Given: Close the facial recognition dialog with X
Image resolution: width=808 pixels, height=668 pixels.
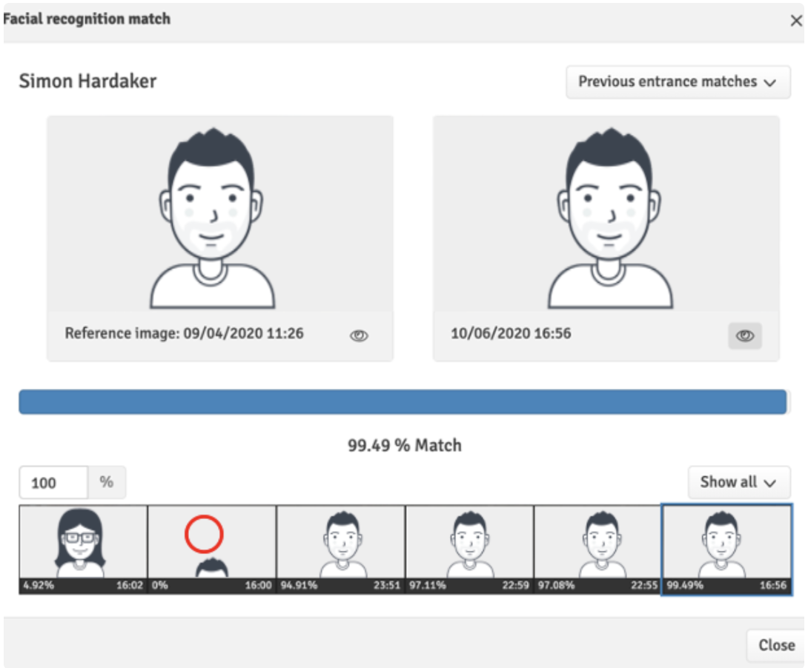Looking at the screenshot, I should tap(796, 21).
